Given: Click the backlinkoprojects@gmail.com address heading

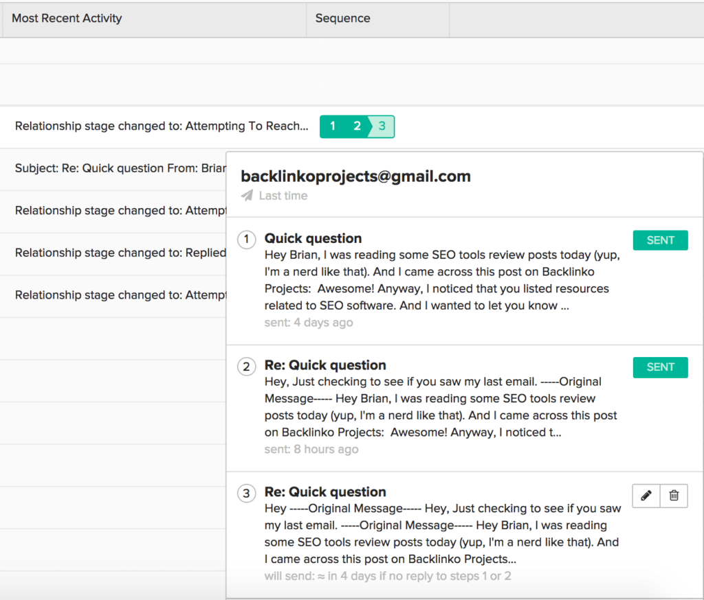Looking at the screenshot, I should [355, 176].
